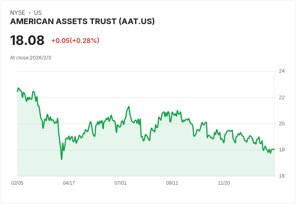Click the 24 price axis label
This screenshot has width=296, height=204.
(282, 71)
